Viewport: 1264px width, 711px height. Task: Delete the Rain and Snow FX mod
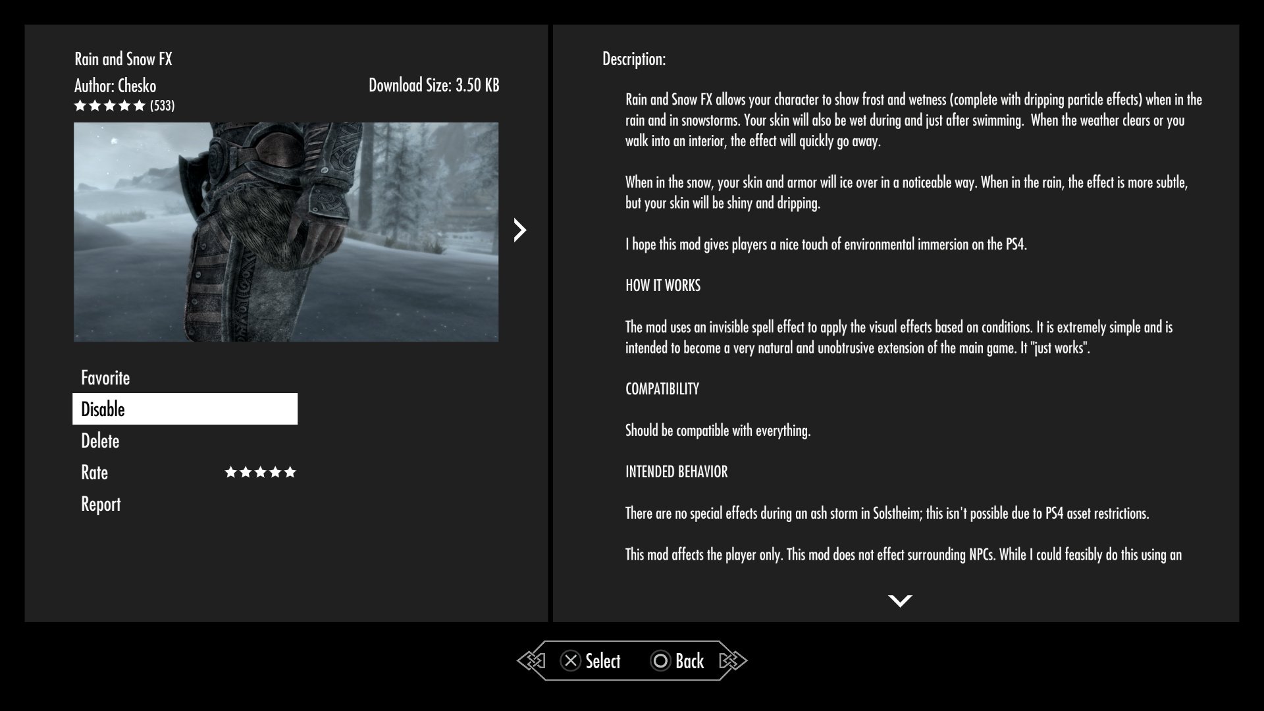coord(100,440)
